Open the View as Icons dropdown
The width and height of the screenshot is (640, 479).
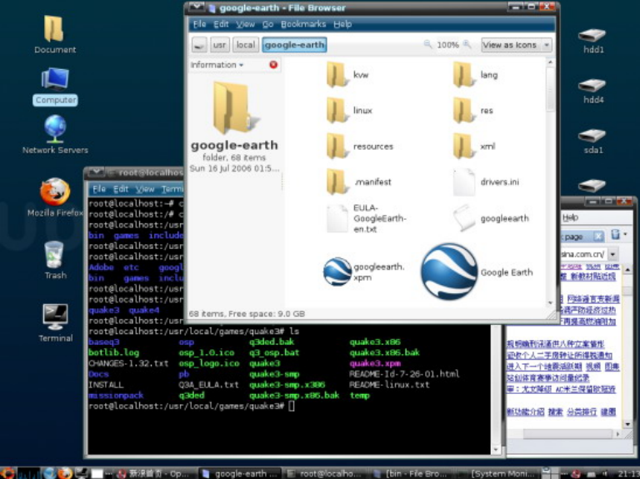pos(517,45)
